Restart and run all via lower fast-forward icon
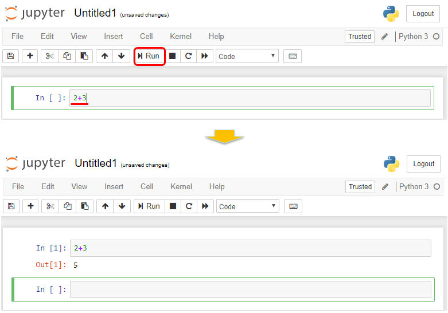This screenshot has height=313, width=448. (205, 206)
